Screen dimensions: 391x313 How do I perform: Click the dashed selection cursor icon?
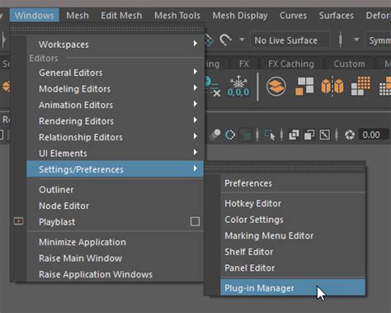270,135
